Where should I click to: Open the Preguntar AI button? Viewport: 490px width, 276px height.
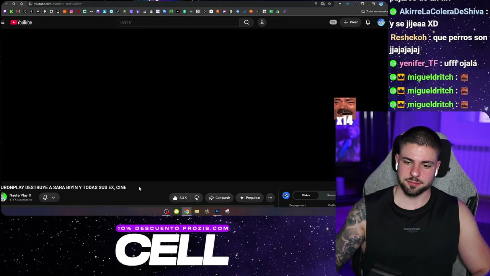click(250, 198)
